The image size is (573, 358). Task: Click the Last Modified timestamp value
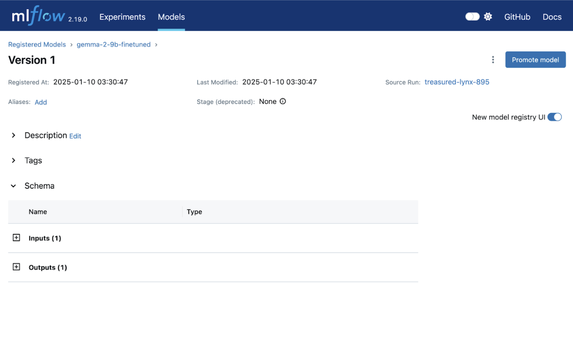pos(280,82)
